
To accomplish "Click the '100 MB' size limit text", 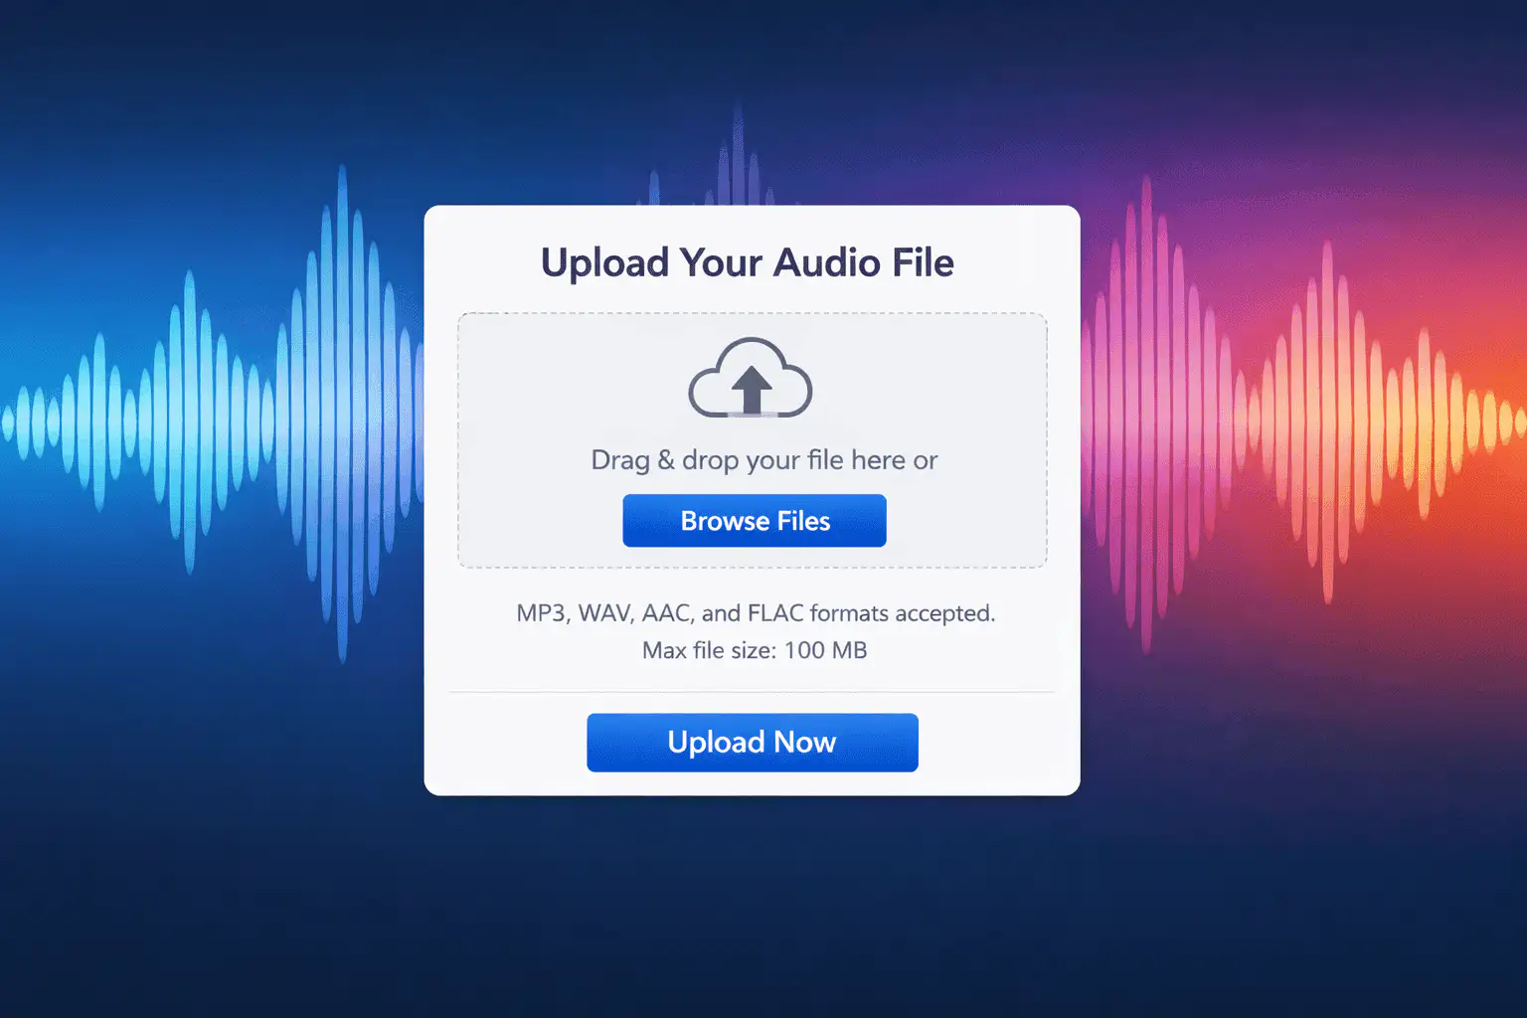I will click(826, 650).
